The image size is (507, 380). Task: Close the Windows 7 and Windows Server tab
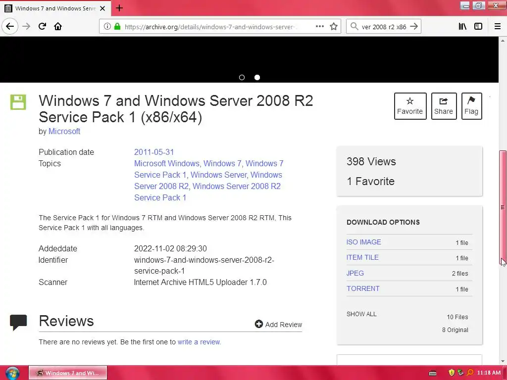(x=102, y=8)
